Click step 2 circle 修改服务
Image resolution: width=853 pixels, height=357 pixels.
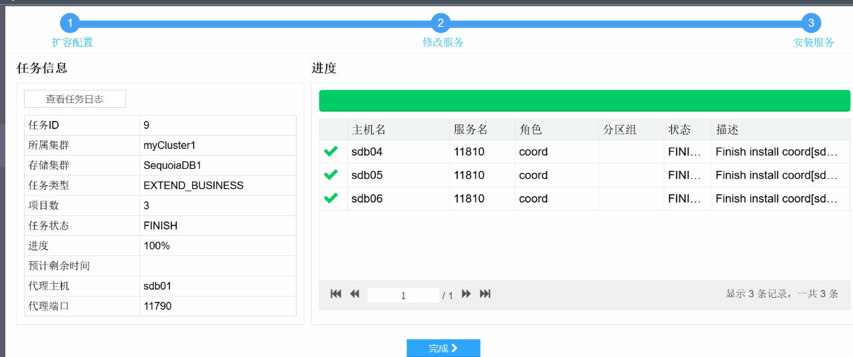(x=440, y=23)
